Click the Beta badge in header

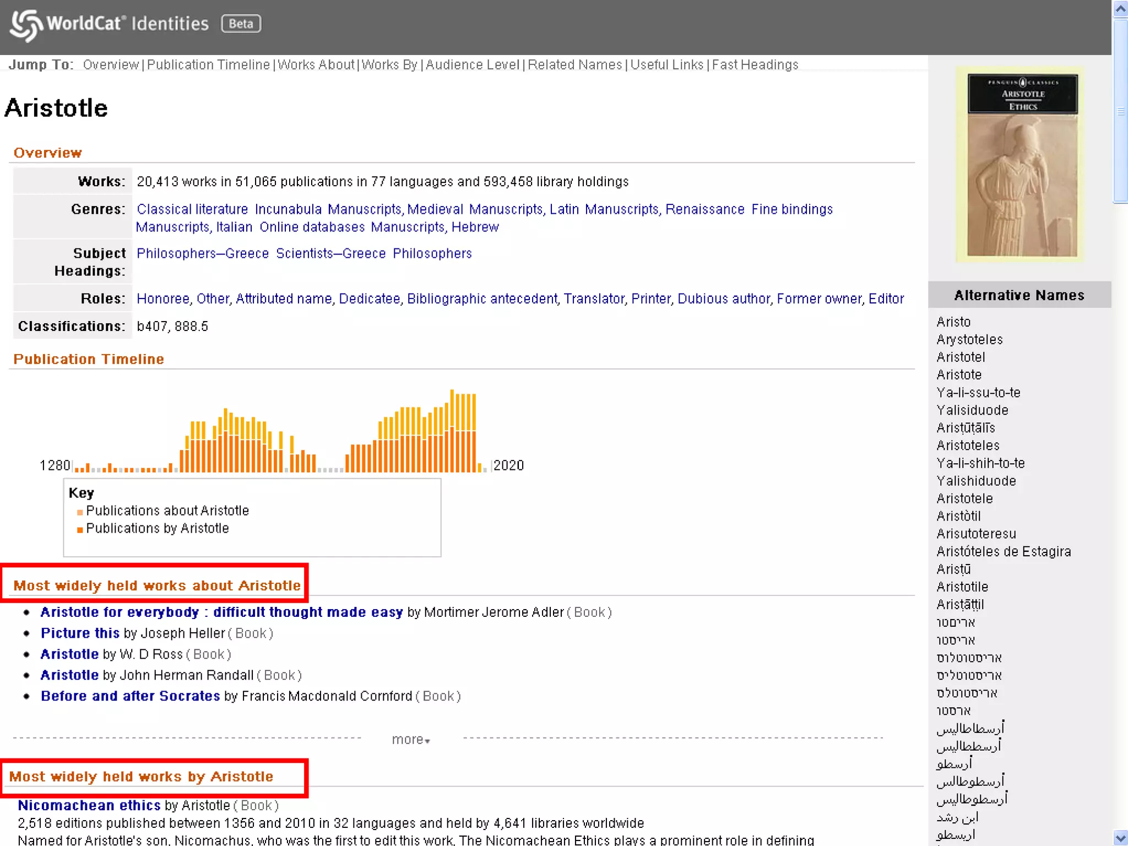241,24
